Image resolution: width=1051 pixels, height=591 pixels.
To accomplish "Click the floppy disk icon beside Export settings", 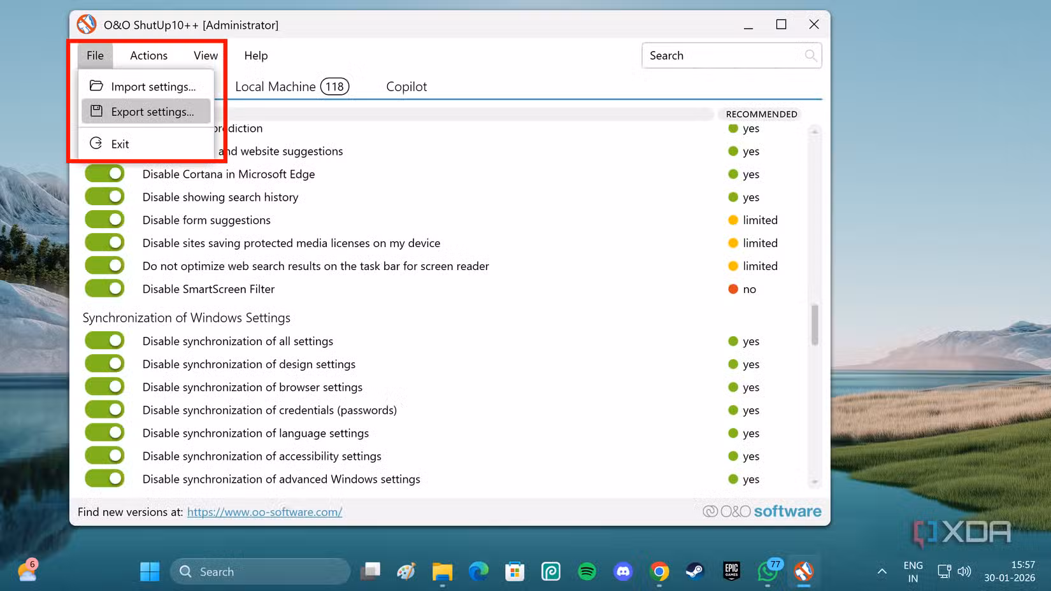I will tap(96, 111).
